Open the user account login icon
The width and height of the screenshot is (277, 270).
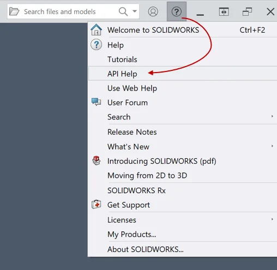click(x=153, y=11)
